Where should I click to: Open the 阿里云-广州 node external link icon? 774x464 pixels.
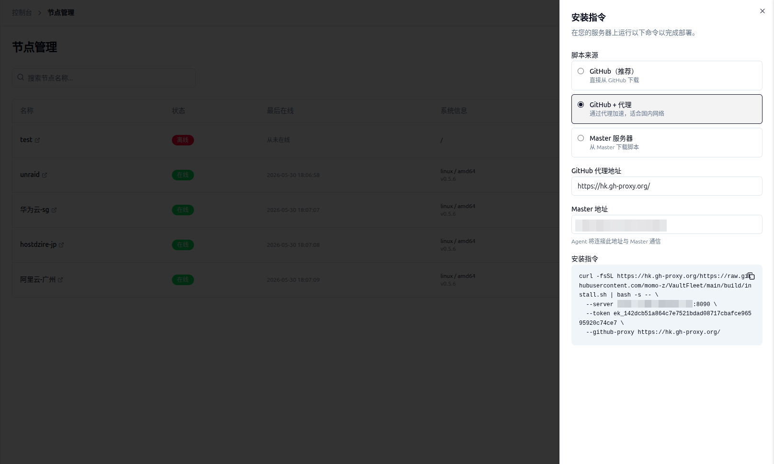[x=60, y=280]
